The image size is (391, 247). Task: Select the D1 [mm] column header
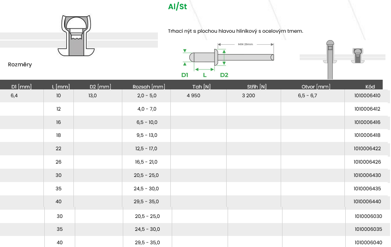click(21, 87)
